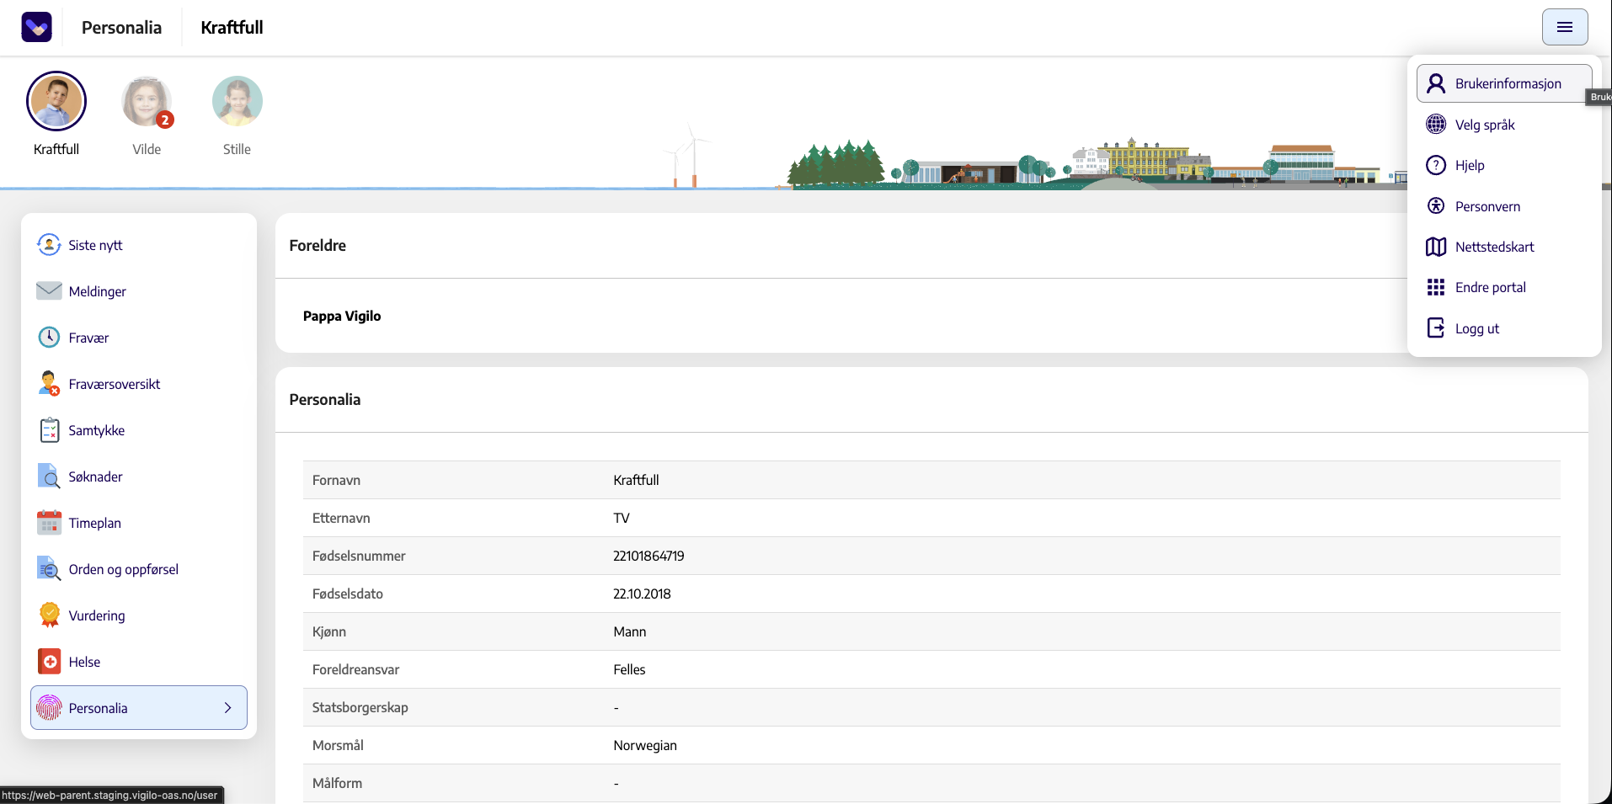Screen dimensions: 1612x804
Task: Click the Velg språk globe icon
Action: point(1436,125)
